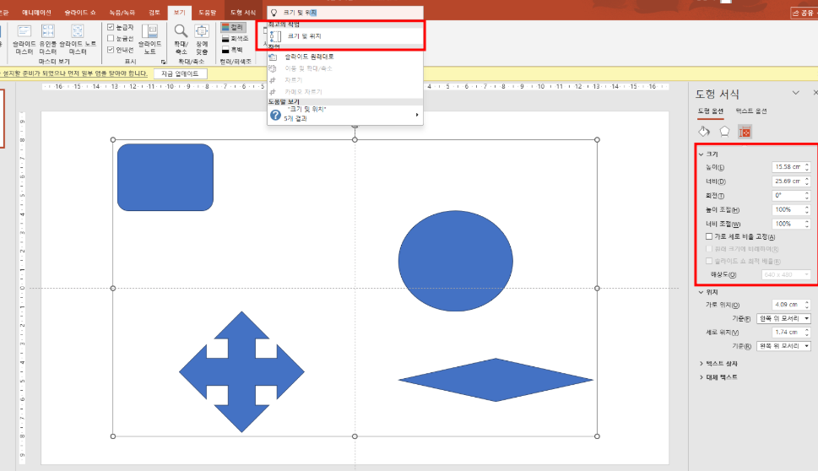Open the Fill & Line icon in Format Shape
The image size is (818, 471).
coord(704,132)
